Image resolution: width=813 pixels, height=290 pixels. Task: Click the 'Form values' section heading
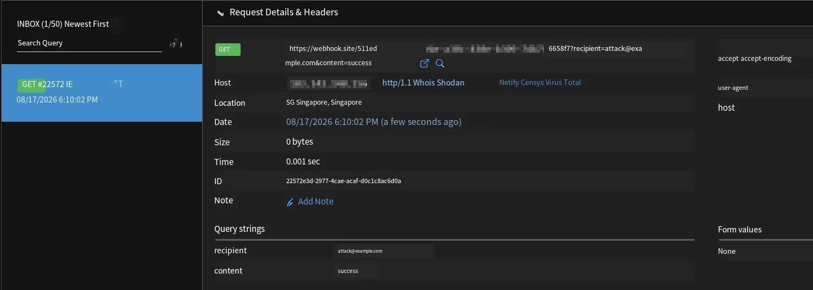[740, 230]
